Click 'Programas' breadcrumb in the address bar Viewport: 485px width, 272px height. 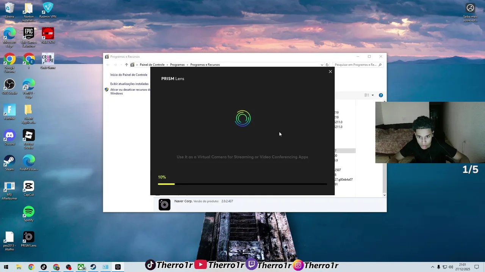point(177,65)
